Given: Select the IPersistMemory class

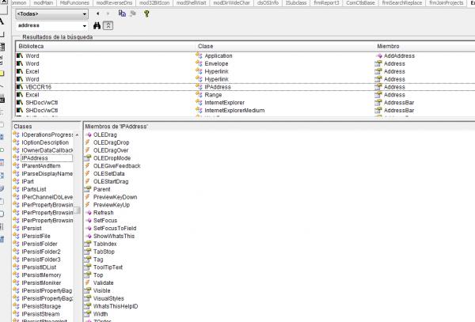Looking at the screenshot, I should tap(41, 275).
